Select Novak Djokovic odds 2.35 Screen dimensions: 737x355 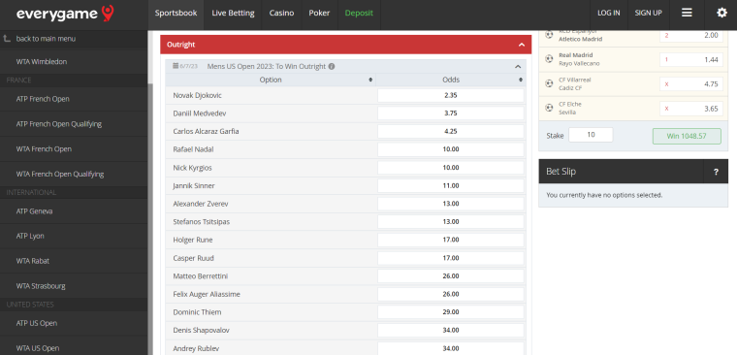[450, 95]
